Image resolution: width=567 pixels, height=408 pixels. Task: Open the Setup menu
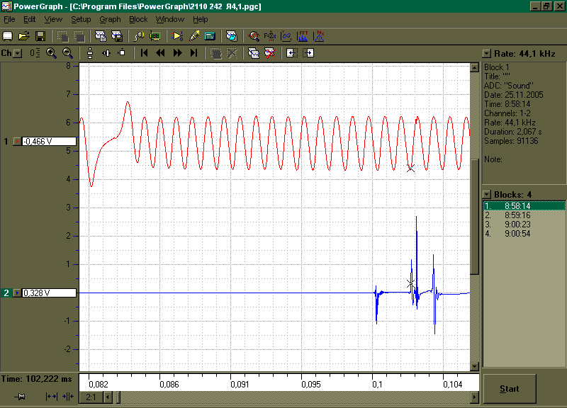tap(81, 19)
